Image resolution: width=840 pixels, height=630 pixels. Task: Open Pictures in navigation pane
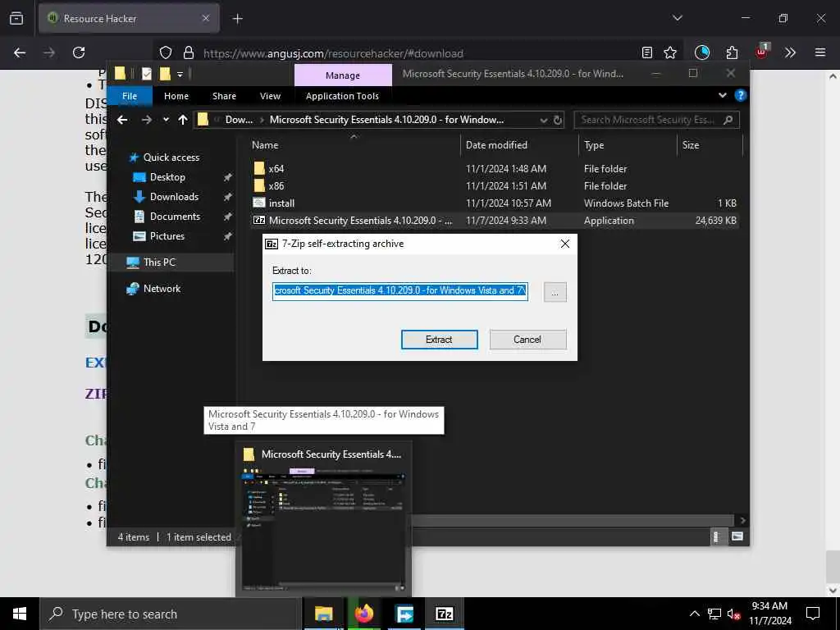167,236
